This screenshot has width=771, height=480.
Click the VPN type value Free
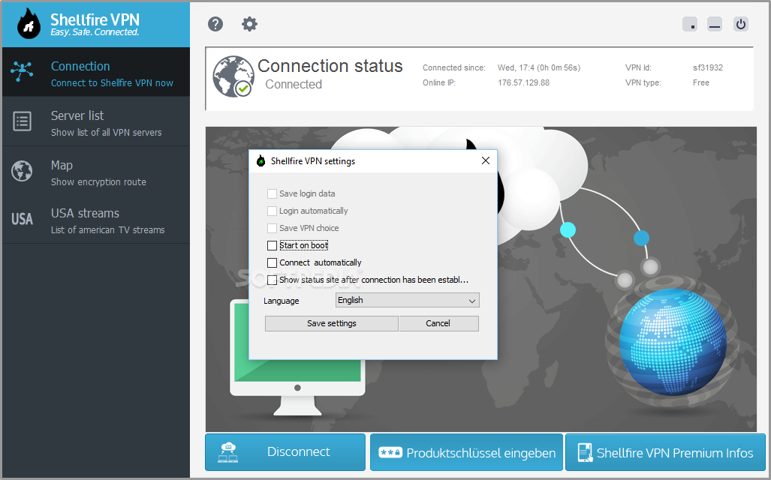click(701, 82)
